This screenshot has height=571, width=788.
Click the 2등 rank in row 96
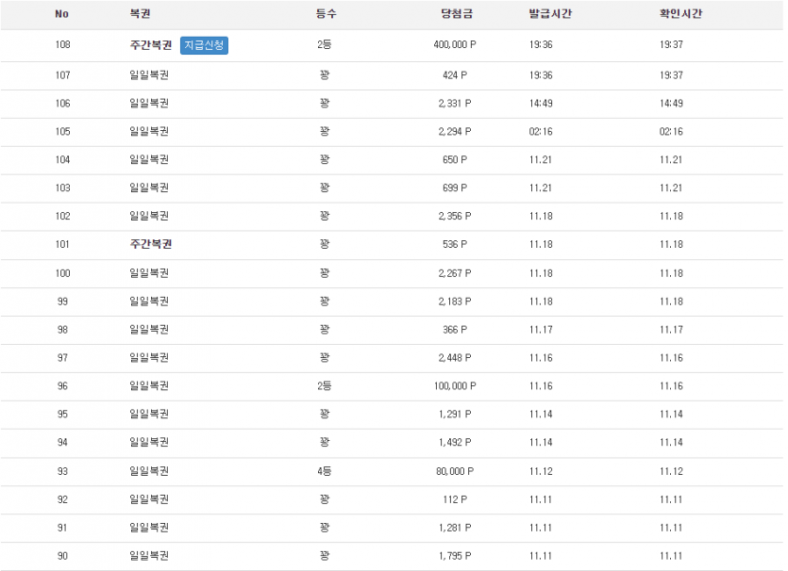pos(326,385)
